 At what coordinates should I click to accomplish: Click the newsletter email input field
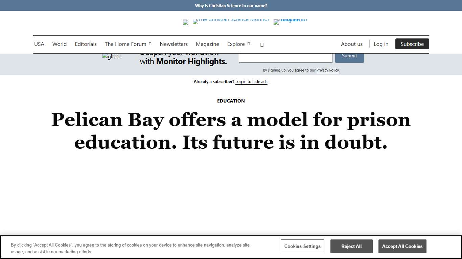(x=285, y=57)
